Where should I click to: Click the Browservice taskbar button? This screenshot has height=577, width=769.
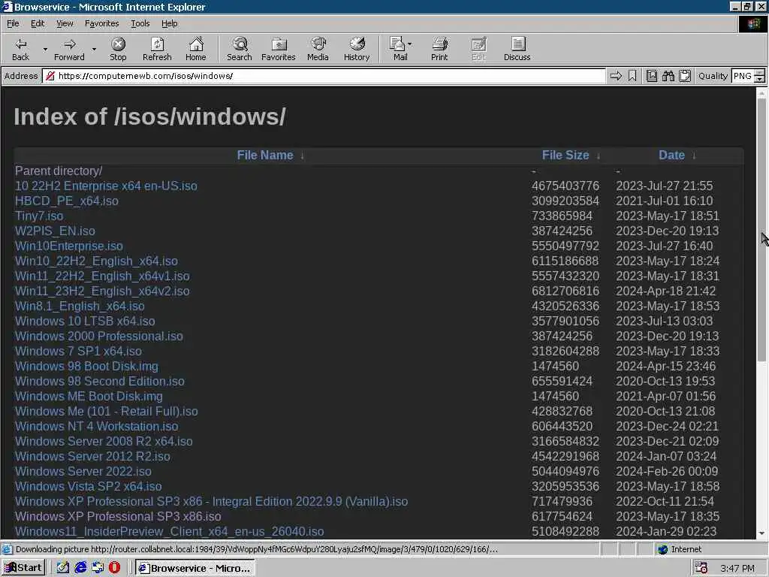click(x=195, y=568)
